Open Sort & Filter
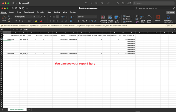176x112 pixels. click(x=143, y=19)
